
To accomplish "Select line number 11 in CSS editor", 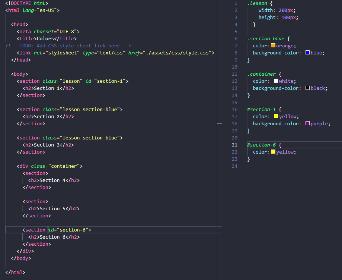I will click(234, 74).
